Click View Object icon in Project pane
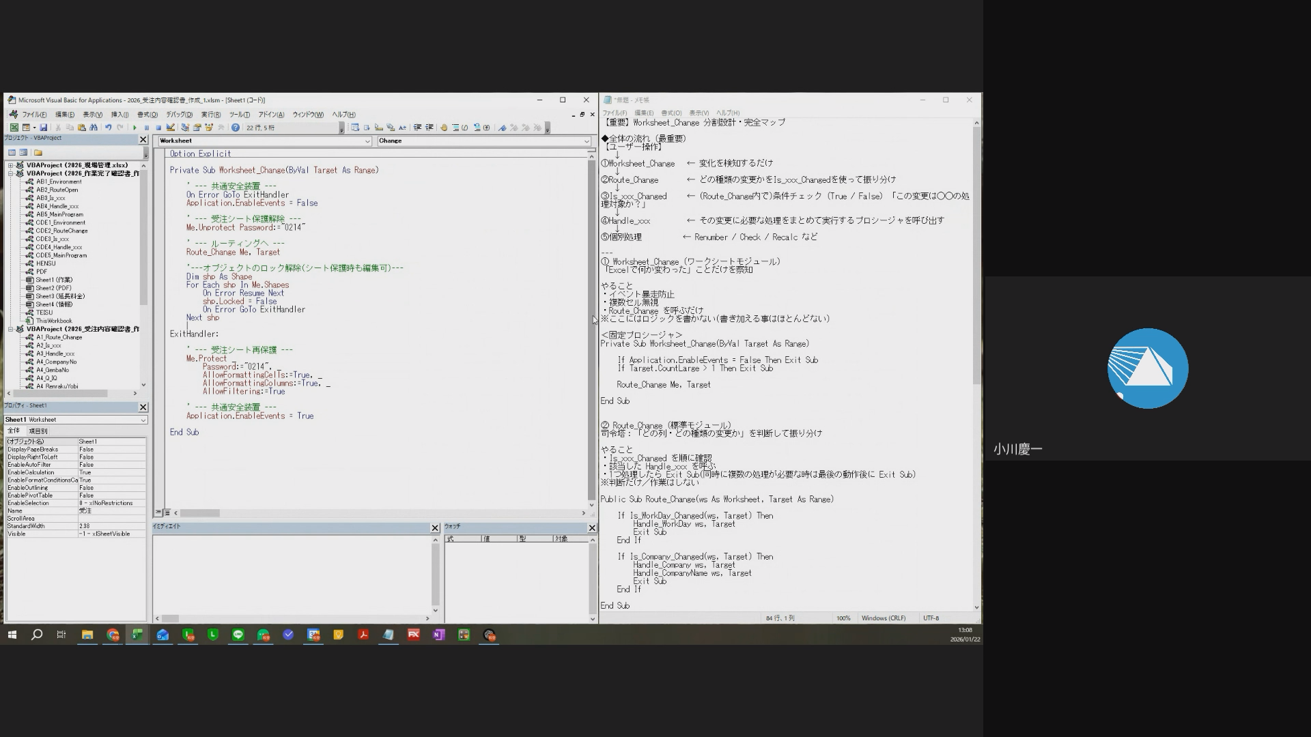The width and height of the screenshot is (1311, 737). tap(23, 153)
